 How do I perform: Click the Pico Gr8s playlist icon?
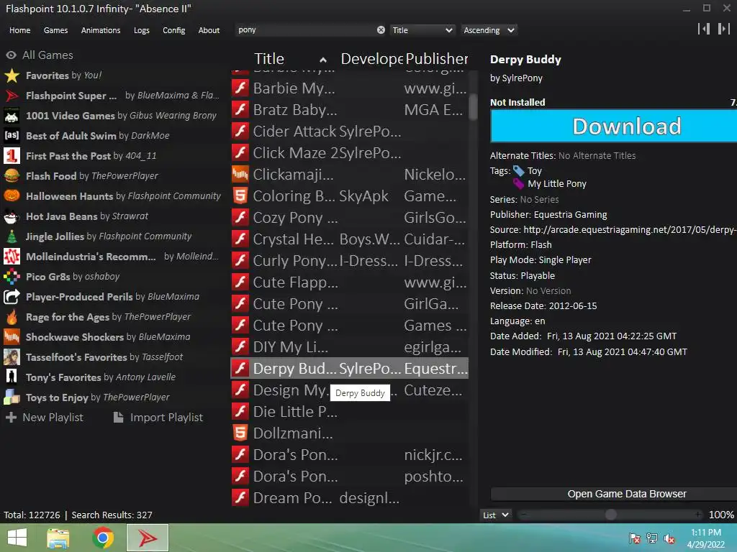tap(12, 277)
